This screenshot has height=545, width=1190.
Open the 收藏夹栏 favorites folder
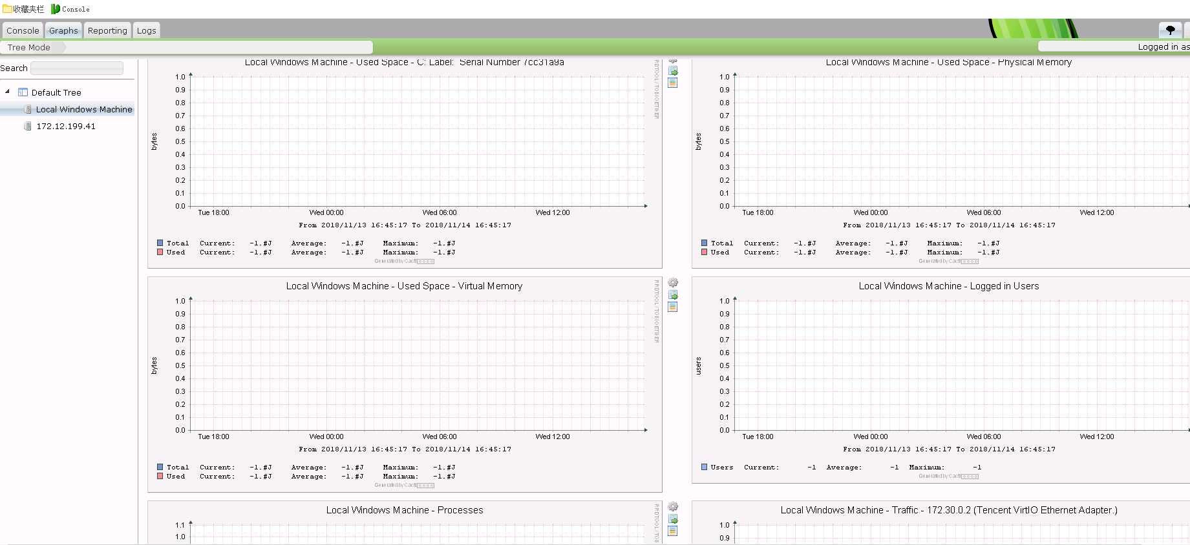[23, 9]
